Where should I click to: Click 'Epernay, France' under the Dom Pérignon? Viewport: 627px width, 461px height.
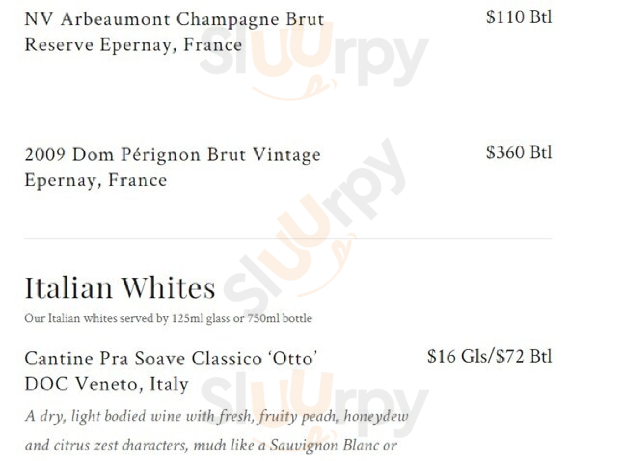(x=96, y=181)
